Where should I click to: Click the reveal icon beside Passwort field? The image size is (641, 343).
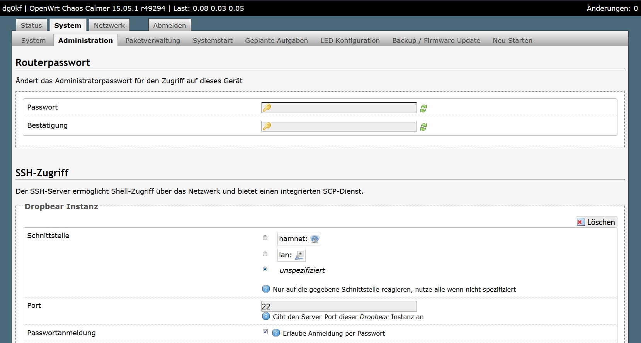point(423,108)
